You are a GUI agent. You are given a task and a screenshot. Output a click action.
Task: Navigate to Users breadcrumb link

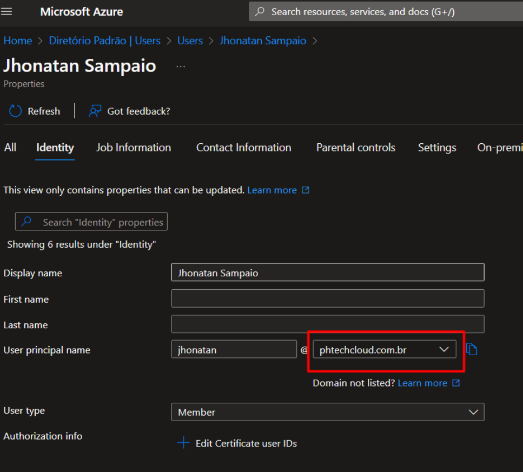point(190,41)
